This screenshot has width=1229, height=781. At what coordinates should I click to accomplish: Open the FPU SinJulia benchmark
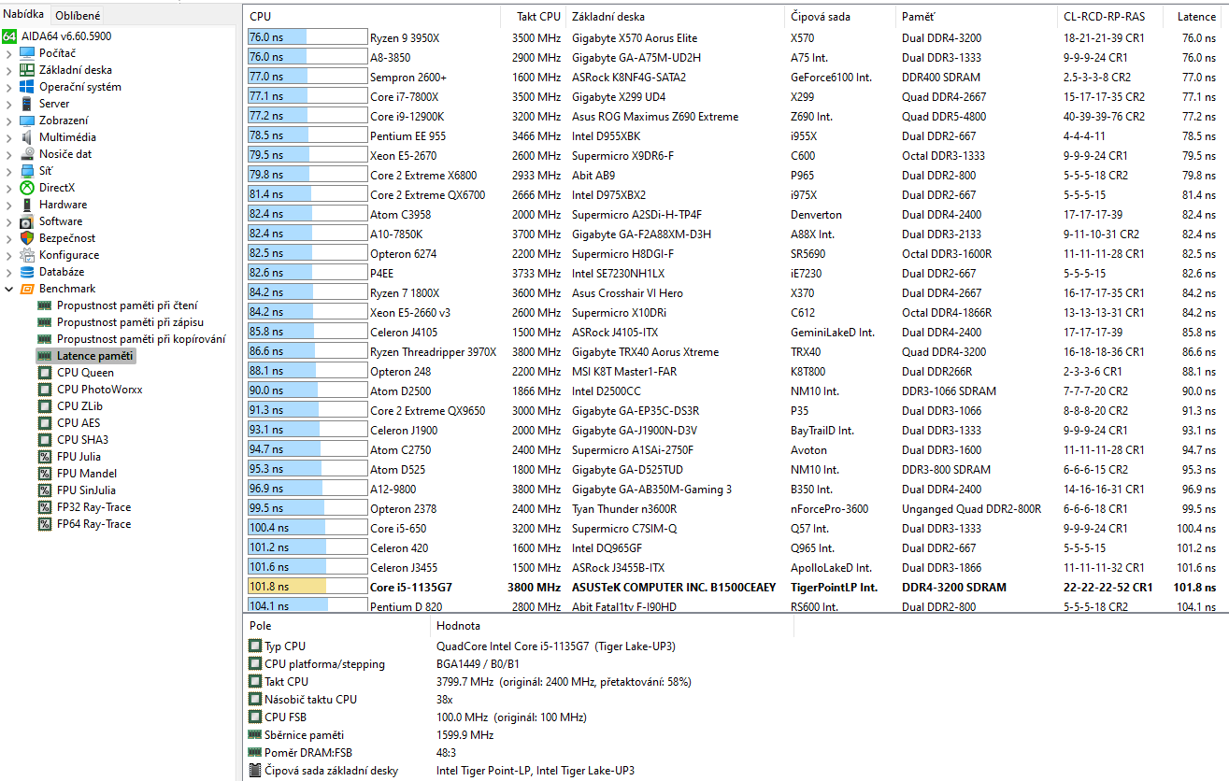[86, 490]
